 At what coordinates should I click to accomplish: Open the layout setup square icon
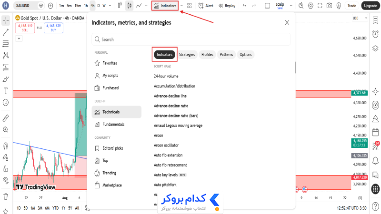coord(267,6)
